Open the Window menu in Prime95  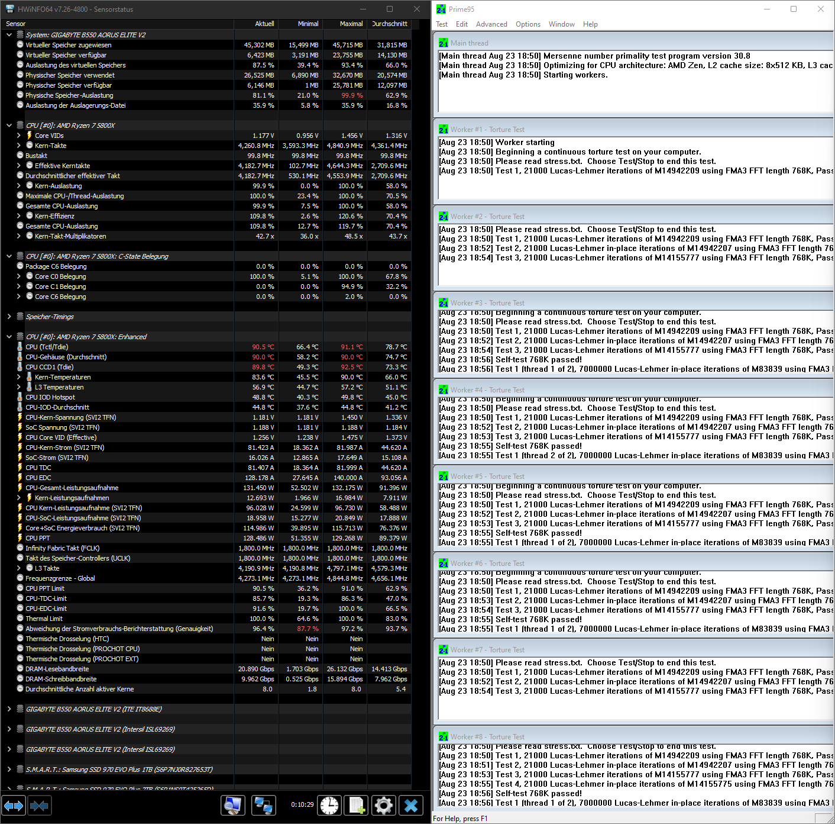pos(562,24)
